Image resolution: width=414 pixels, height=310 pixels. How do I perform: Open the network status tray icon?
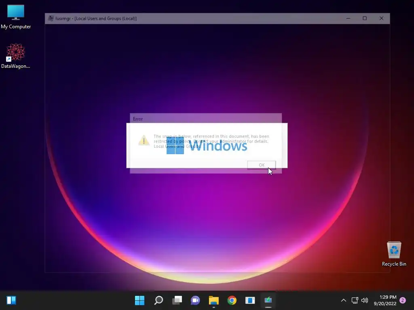click(x=355, y=300)
